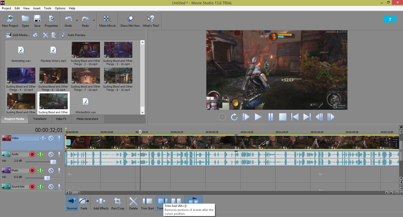Undo the last action
The height and width of the screenshot is (217, 403).
click(x=68, y=21)
